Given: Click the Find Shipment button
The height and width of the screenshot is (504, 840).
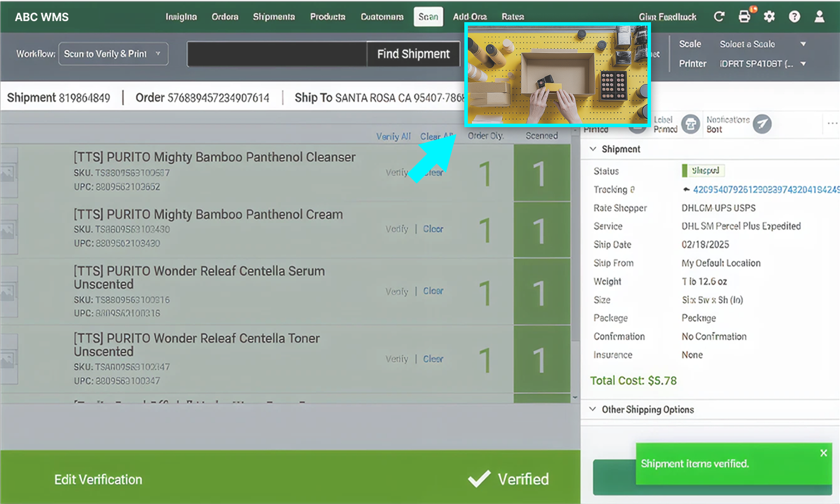Looking at the screenshot, I should pyautogui.click(x=413, y=54).
